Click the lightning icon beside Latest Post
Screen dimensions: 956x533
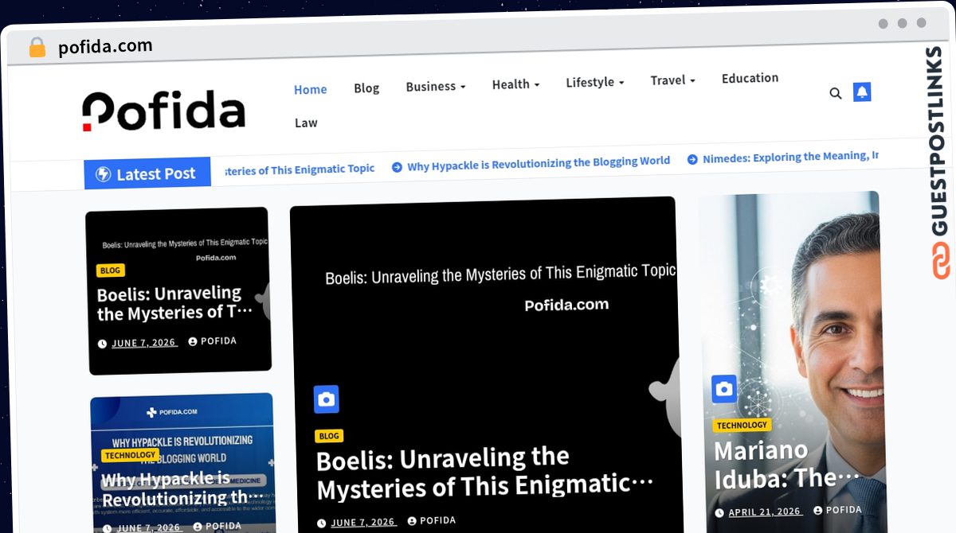click(x=103, y=174)
